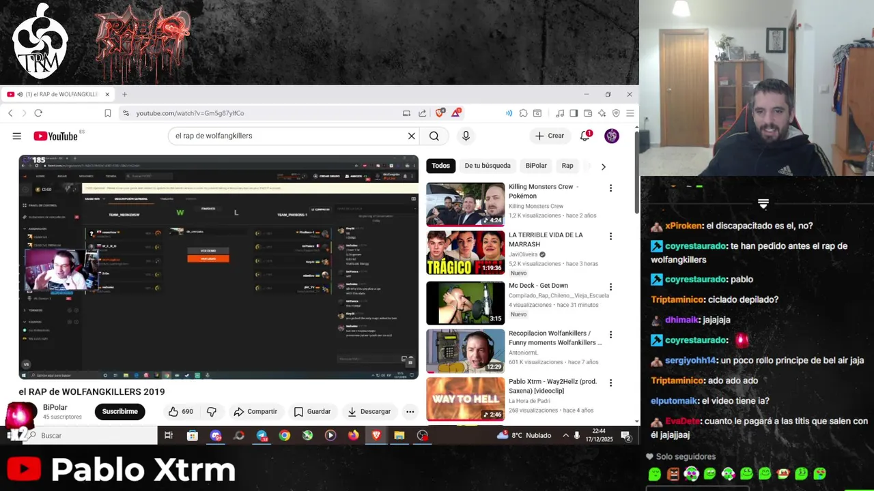The image size is (874, 491).
Task: Open File Explorer from the taskbar
Action: point(399,436)
